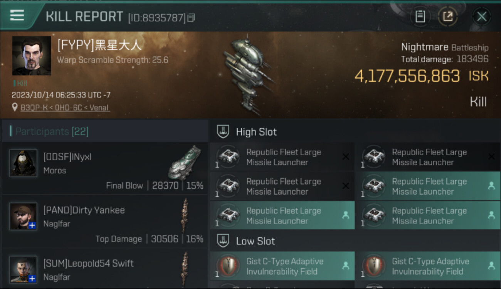Viewport: 501px width, 289px height.
Task: Select the Participants [22] tab
Action: click(x=52, y=132)
